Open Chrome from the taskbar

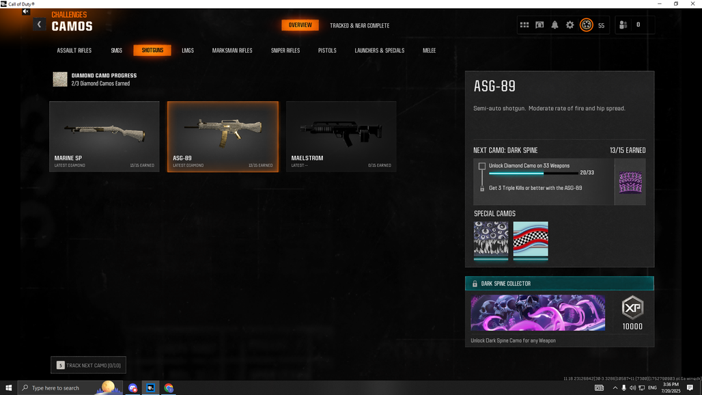tap(169, 388)
